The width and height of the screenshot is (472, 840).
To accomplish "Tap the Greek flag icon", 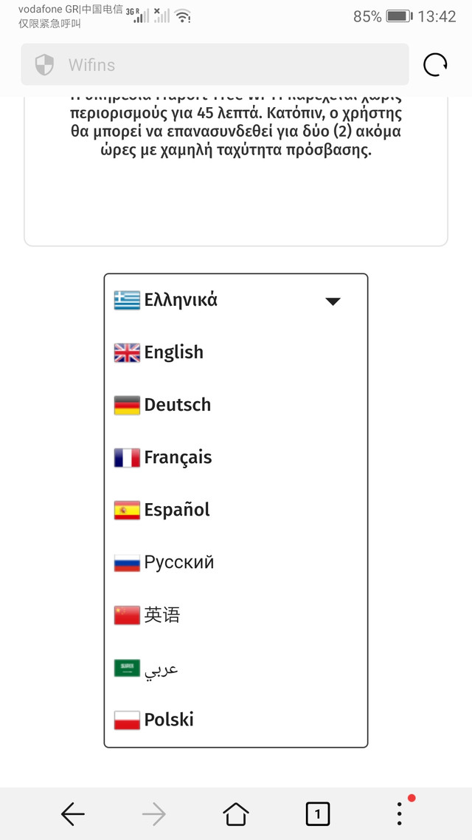I will click(x=127, y=300).
